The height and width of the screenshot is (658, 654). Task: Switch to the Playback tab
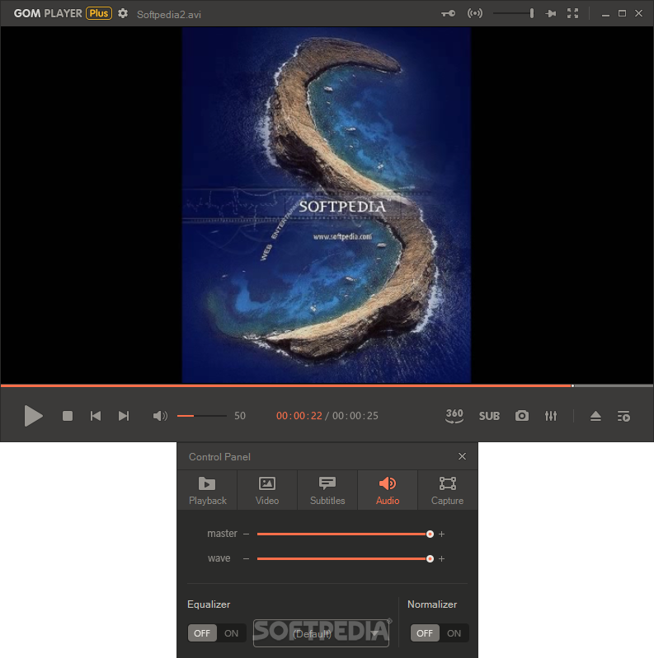point(207,490)
